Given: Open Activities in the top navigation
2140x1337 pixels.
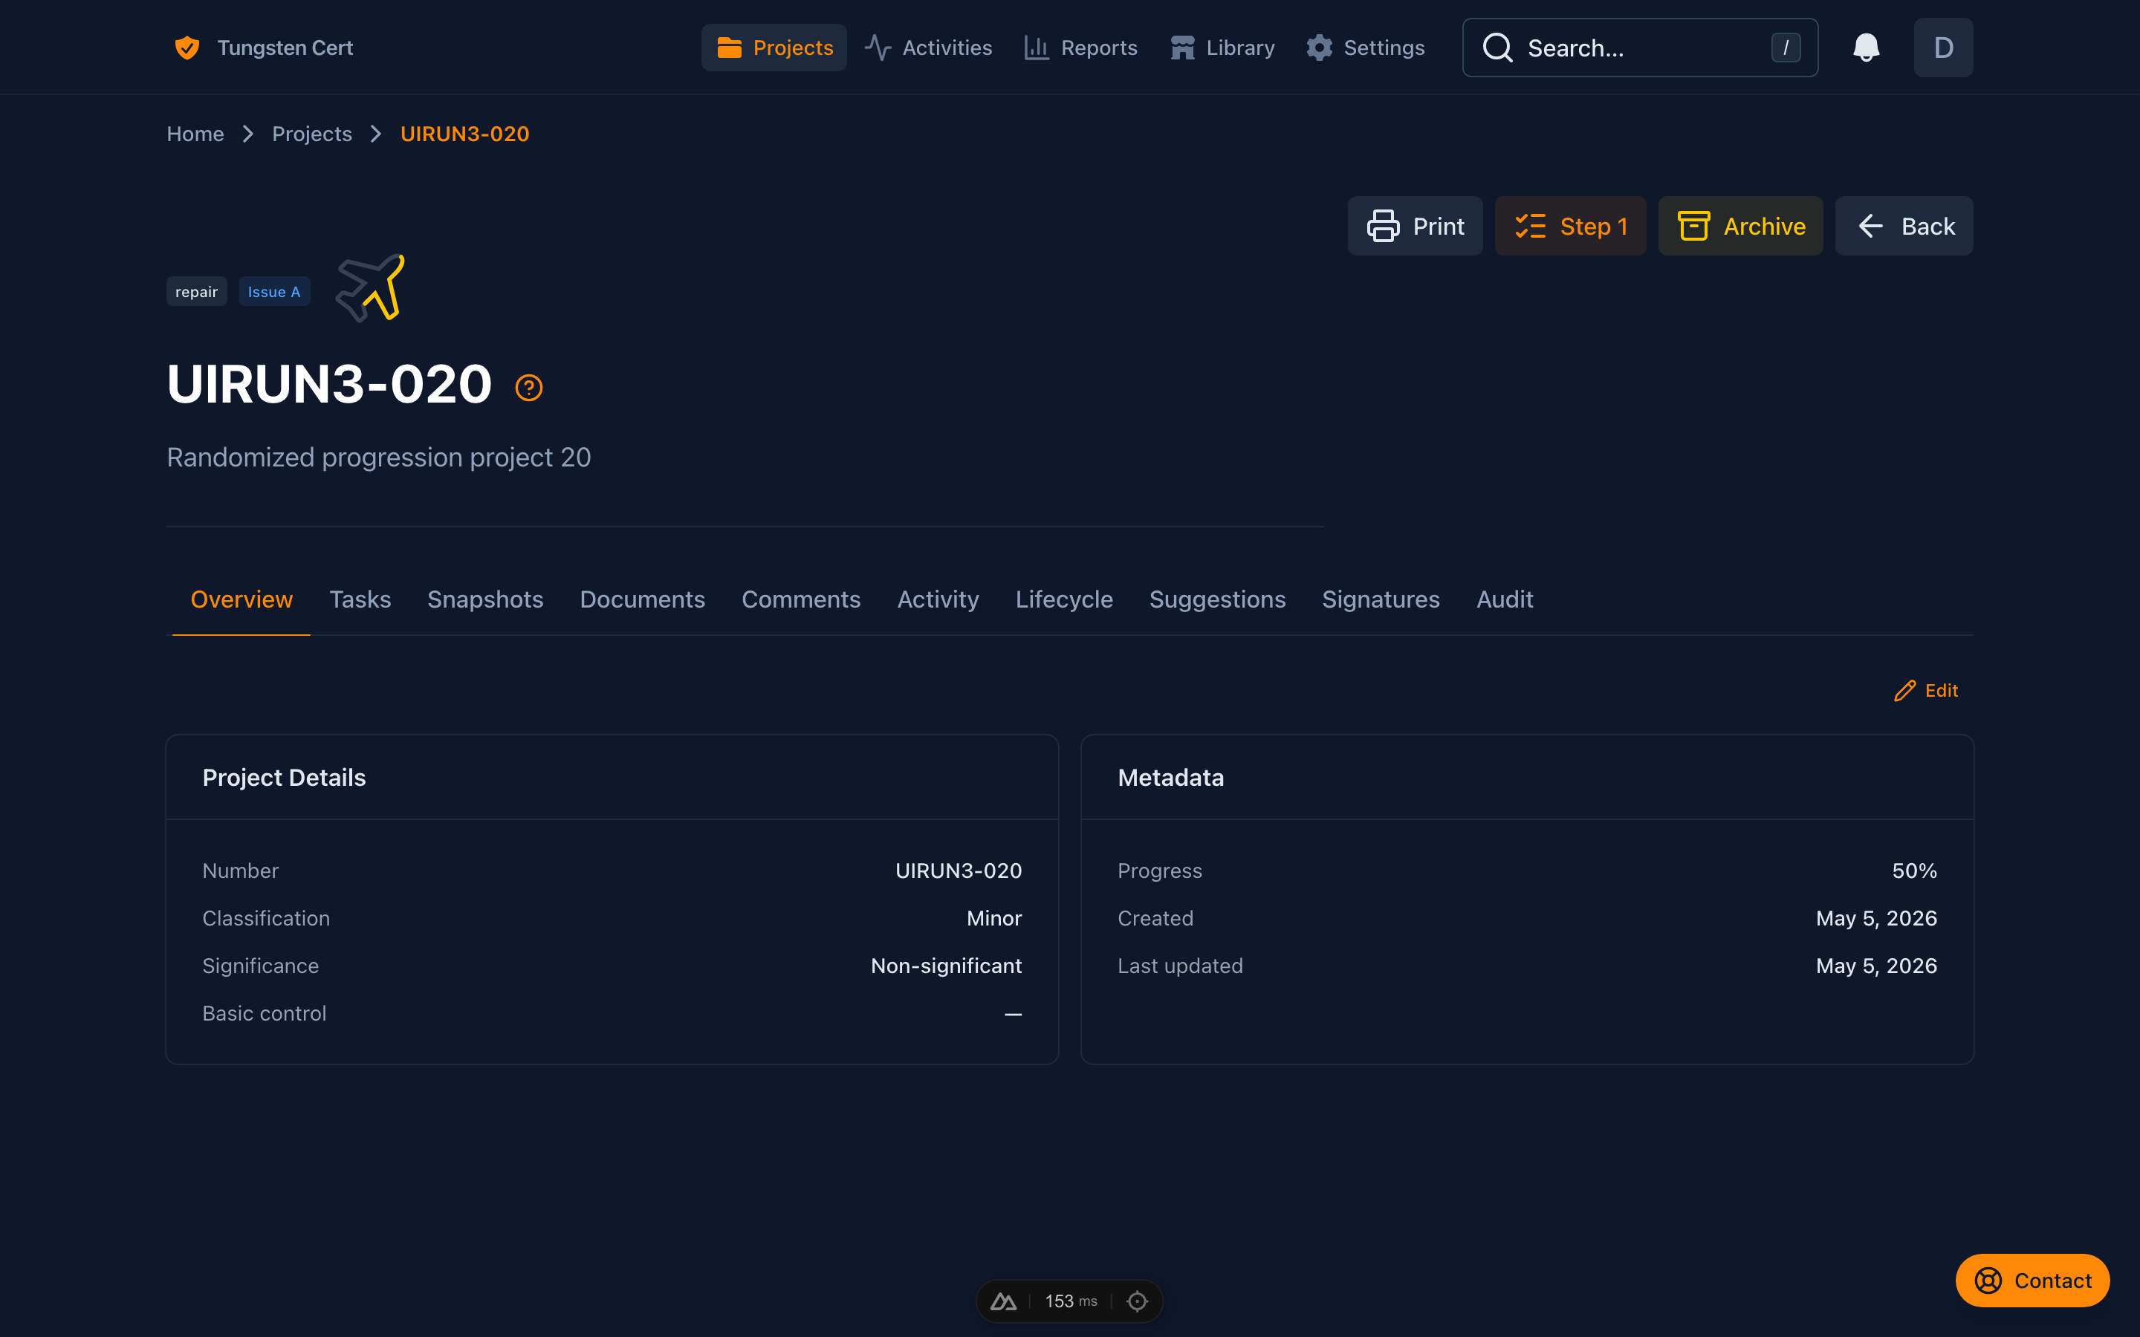Looking at the screenshot, I should pyautogui.click(x=929, y=48).
